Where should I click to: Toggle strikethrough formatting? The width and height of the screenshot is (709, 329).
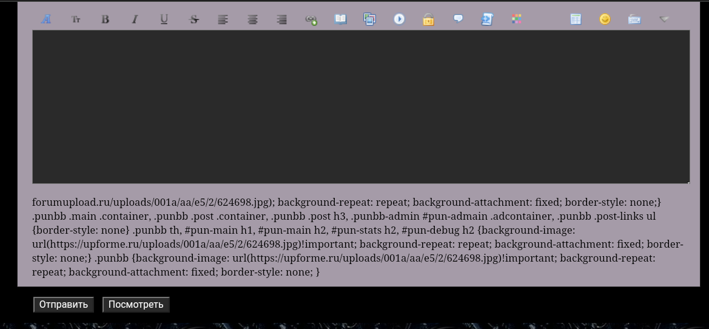[x=193, y=19]
